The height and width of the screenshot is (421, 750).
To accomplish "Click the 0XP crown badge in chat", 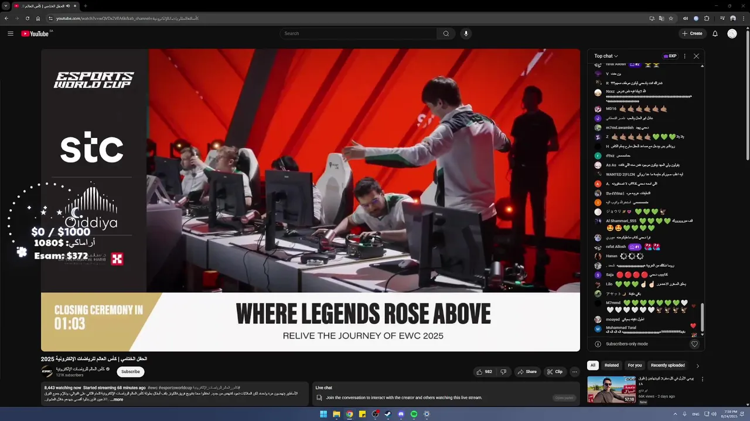I will [670, 56].
